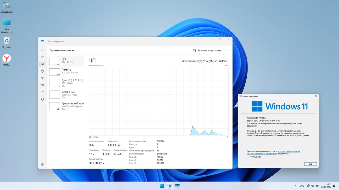Open the Users page icon in sidebar
339x190 pixels.
[x=42, y=85]
